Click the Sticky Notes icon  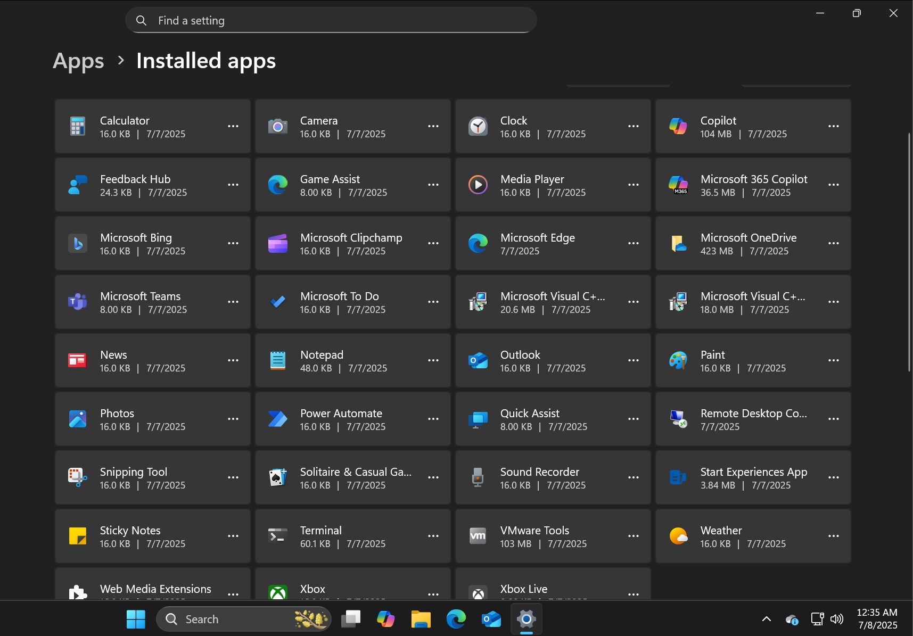pyautogui.click(x=78, y=536)
